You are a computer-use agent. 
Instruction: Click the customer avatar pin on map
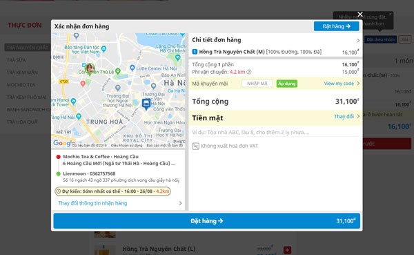[x=90, y=69]
